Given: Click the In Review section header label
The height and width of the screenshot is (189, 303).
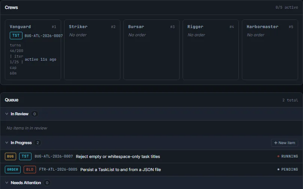Looking at the screenshot, I should pos(19,114).
